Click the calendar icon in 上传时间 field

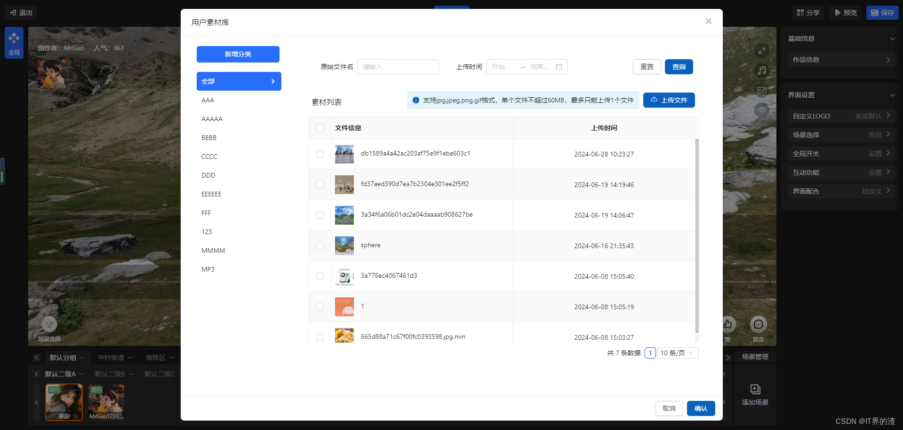559,67
